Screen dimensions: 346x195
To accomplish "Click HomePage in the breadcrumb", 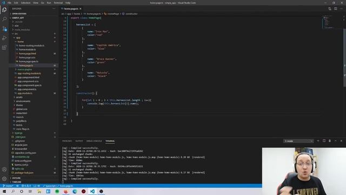I will click(x=112, y=14).
